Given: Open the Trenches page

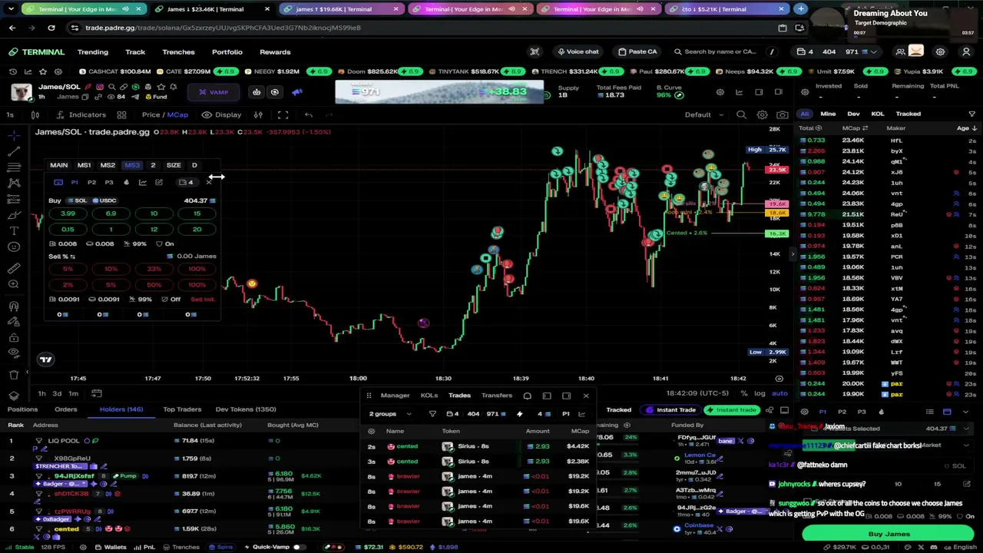Looking at the screenshot, I should click(x=178, y=52).
